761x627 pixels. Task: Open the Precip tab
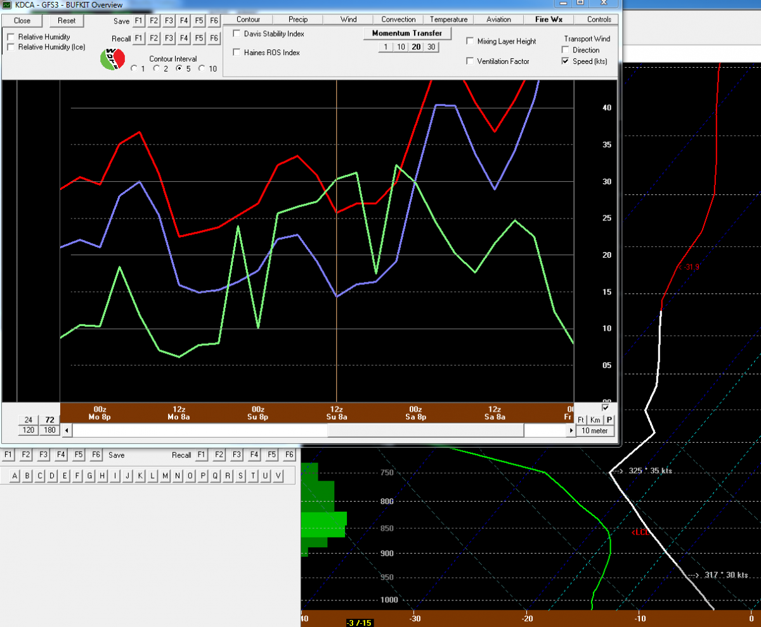[x=298, y=20]
